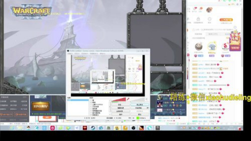Mute desktop audio via OBS speaker icon
The width and height of the screenshot is (251, 141).
146,99
